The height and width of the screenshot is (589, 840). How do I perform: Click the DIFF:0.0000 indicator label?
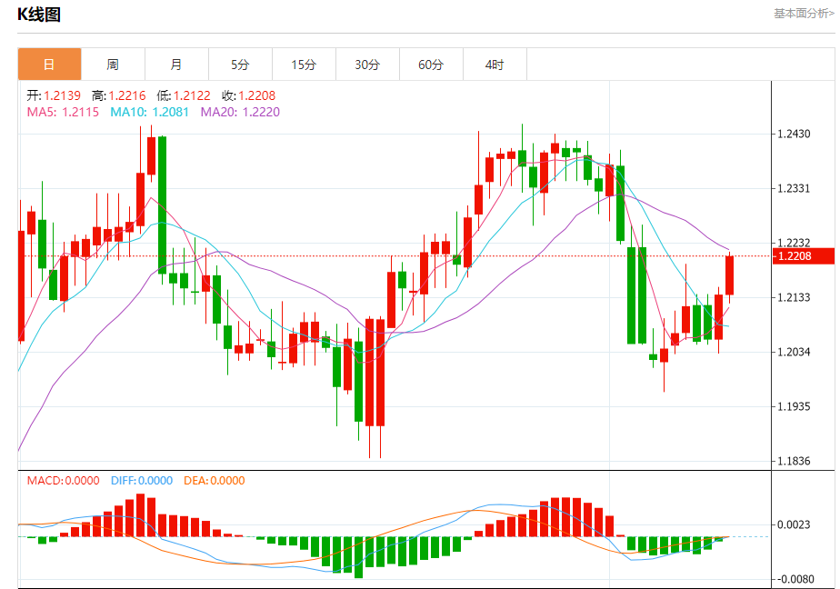click(142, 480)
